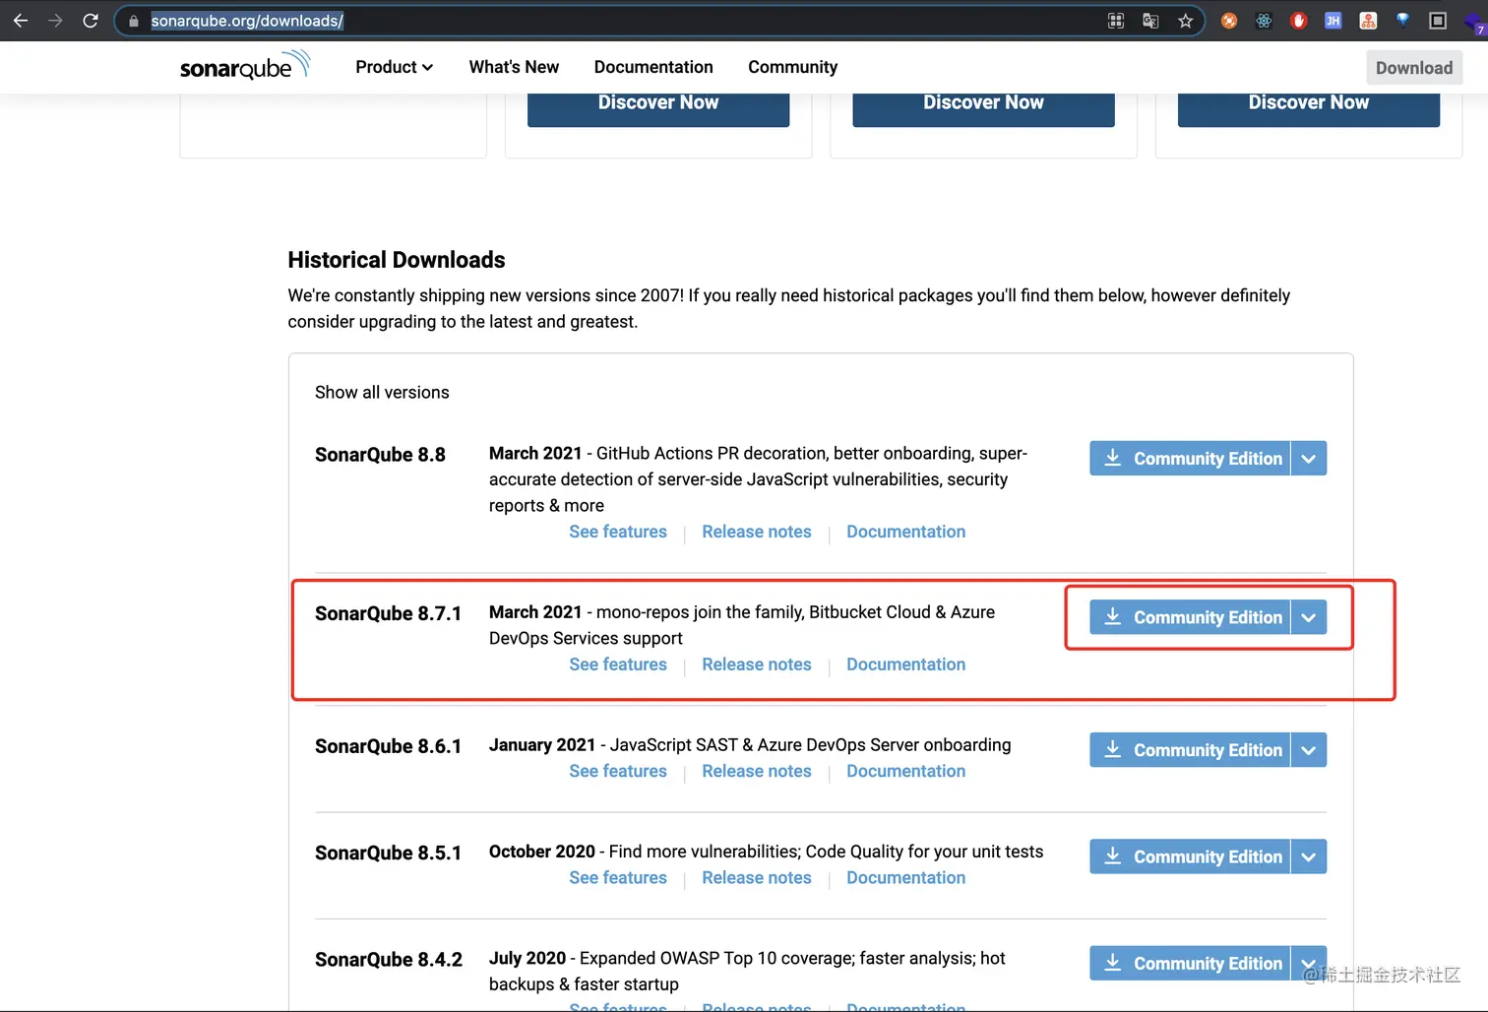Viewport: 1488px width, 1012px height.
Task: Expand edition dropdown for SonarQube 8.5.1
Action: (x=1309, y=856)
